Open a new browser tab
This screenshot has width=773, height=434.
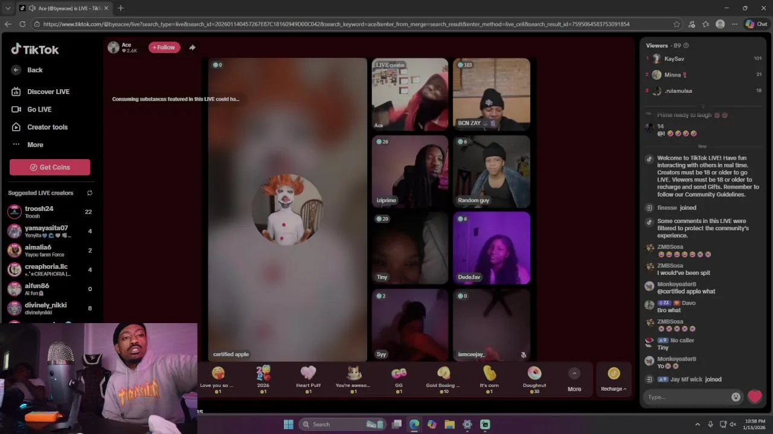pos(121,8)
